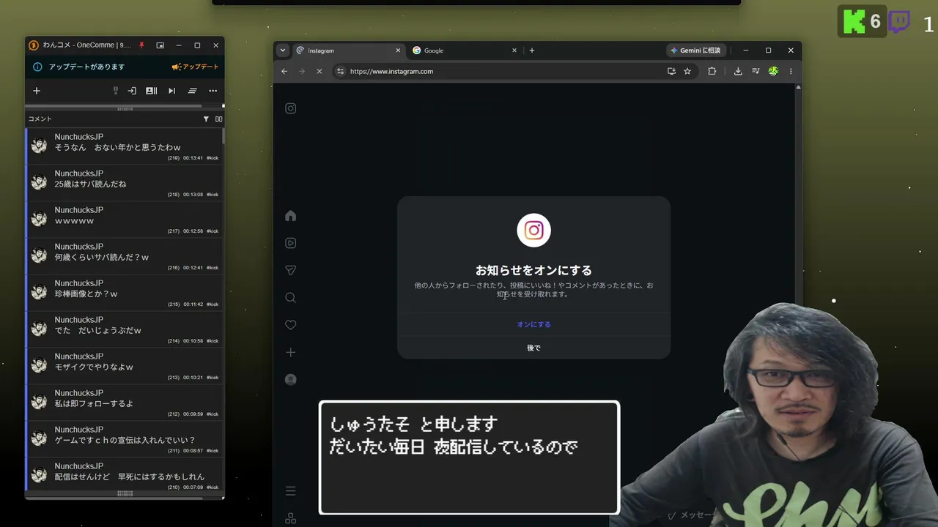Click the コメント column header
The width and height of the screenshot is (938, 527).
point(40,119)
